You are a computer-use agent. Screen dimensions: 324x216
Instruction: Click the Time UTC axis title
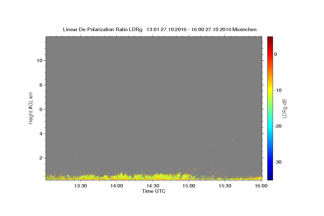coord(154,191)
